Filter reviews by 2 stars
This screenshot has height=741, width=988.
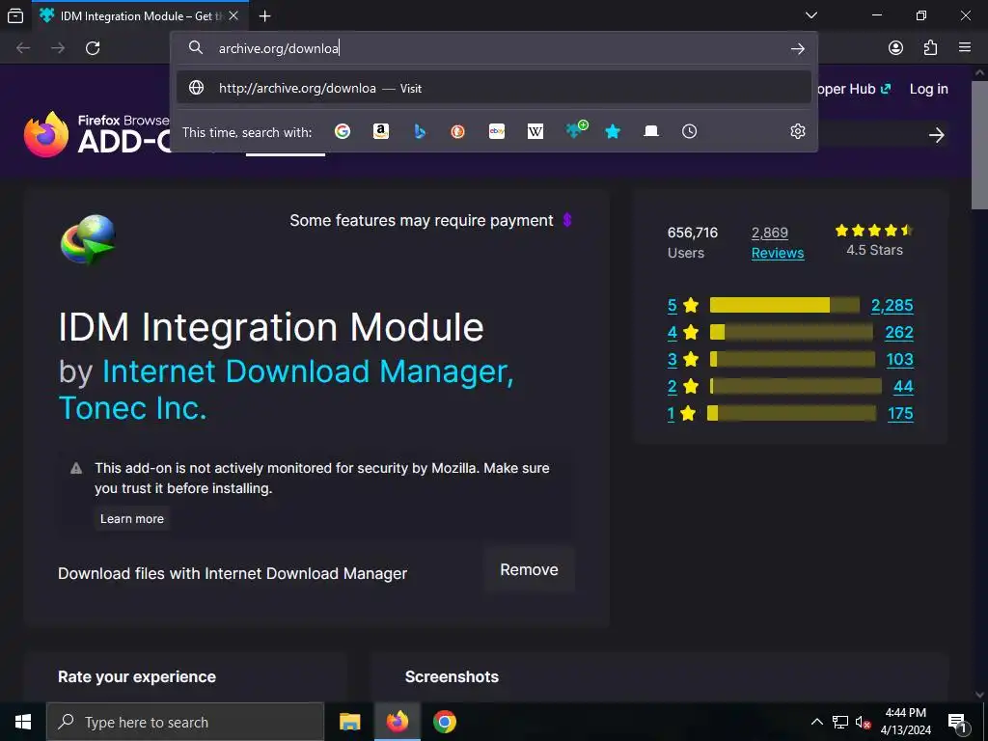coord(683,386)
